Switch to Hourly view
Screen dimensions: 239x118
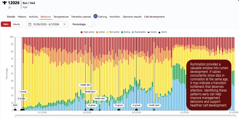(x=16, y=24)
